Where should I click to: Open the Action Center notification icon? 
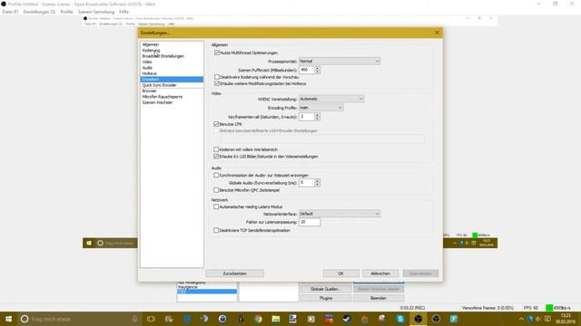[x=547, y=319]
